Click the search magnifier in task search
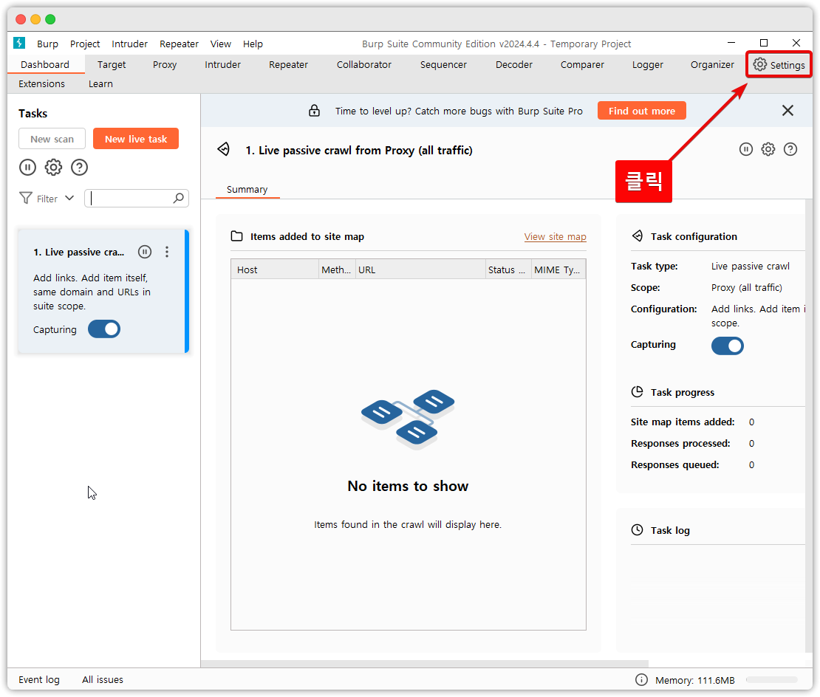 (x=178, y=198)
